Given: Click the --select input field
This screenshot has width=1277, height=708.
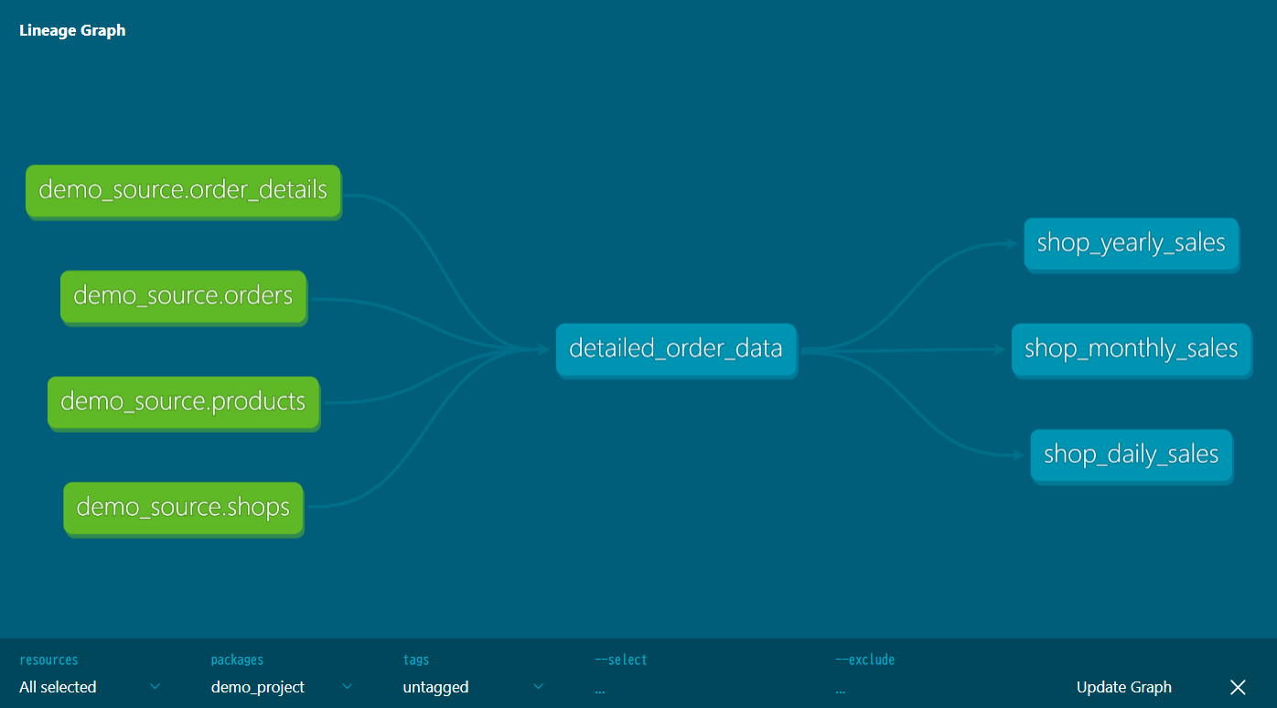Looking at the screenshot, I should click(704, 688).
